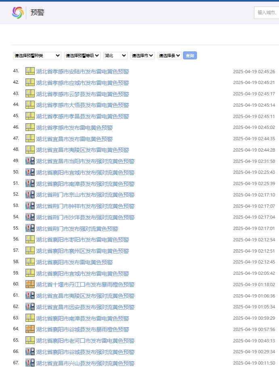Viewport: 279px width, 367px height.
Task: Click timestamp 2025-04-19 00:11:50
Action: 254,363
